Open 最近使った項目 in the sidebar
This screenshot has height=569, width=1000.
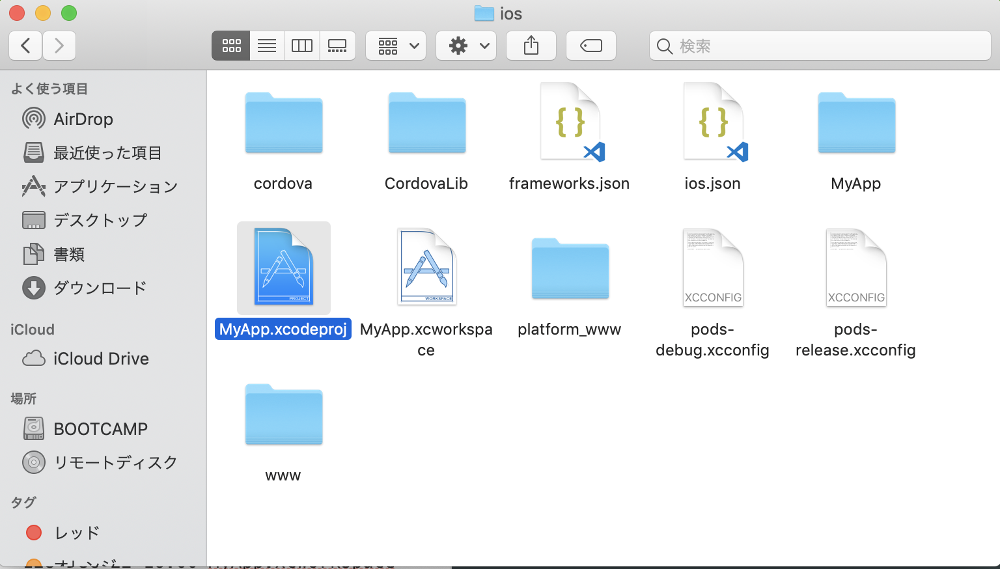(x=104, y=153)
